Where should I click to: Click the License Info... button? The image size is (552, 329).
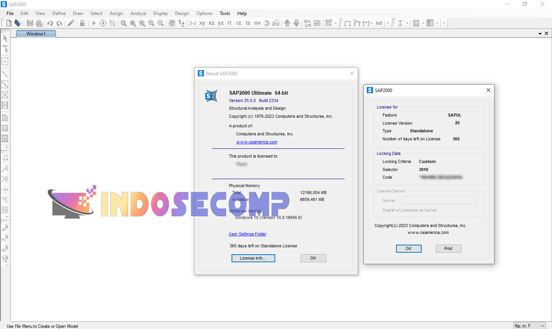pyautogui.click(x=253, y=258)
